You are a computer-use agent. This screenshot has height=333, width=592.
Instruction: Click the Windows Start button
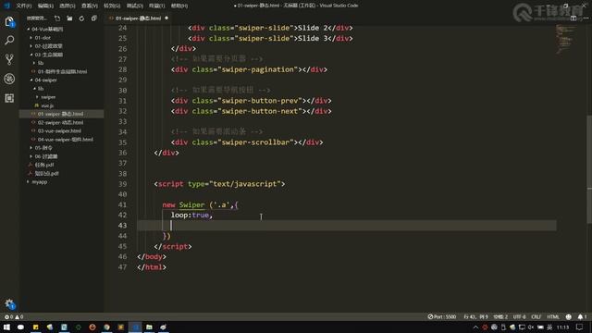pyautogui.click(x=6, y=327)
